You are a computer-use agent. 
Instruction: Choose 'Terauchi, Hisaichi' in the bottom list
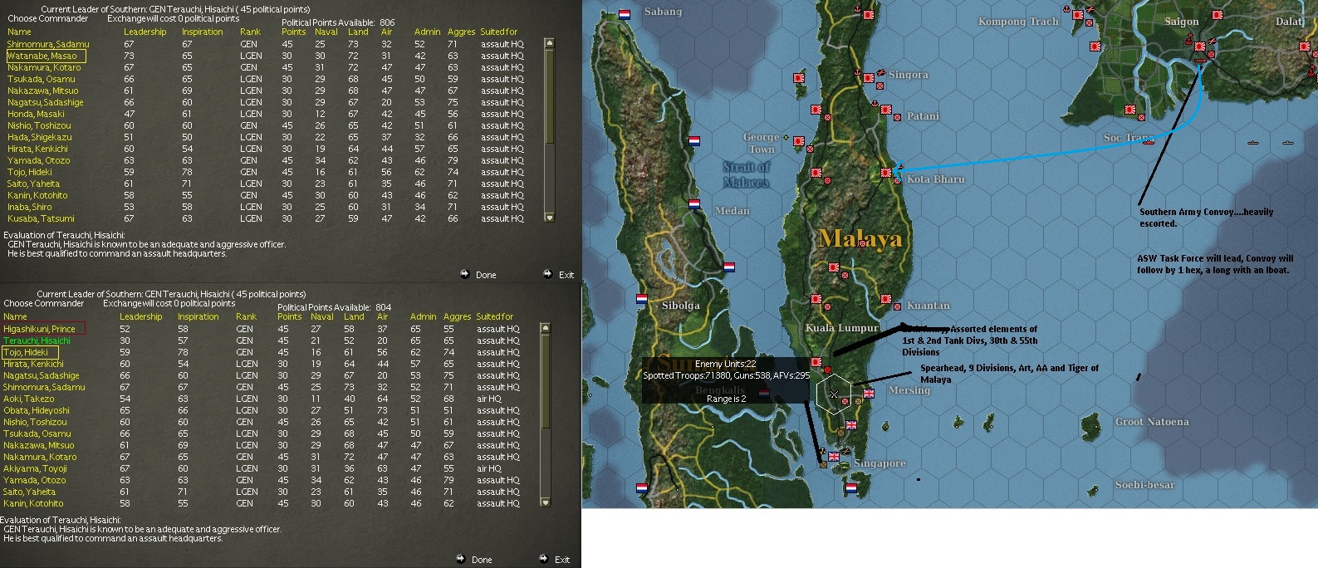tap(37, 341)
